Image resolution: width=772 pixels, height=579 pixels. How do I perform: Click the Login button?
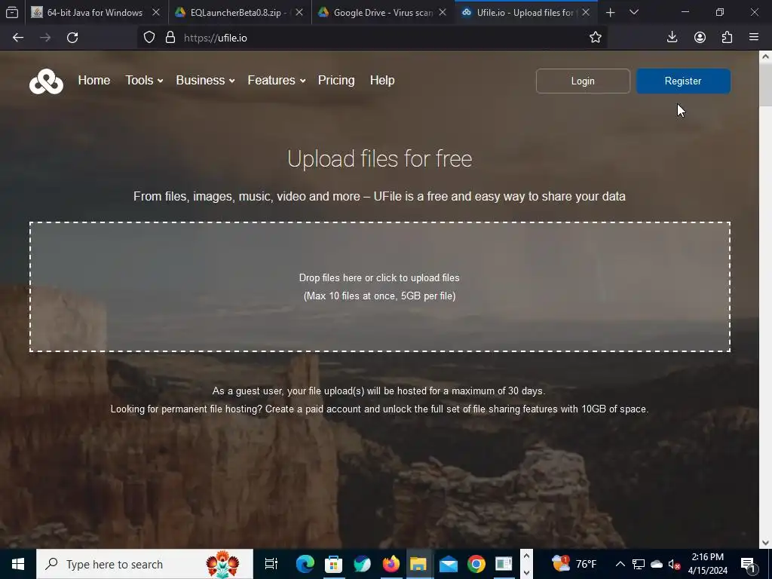pyautogui.click(x=583, y=81)
